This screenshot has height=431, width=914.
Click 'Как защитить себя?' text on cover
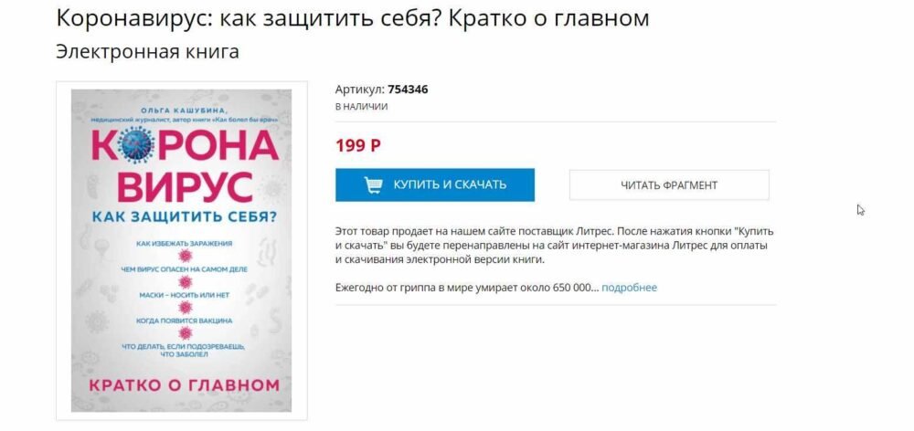[185, 216]
